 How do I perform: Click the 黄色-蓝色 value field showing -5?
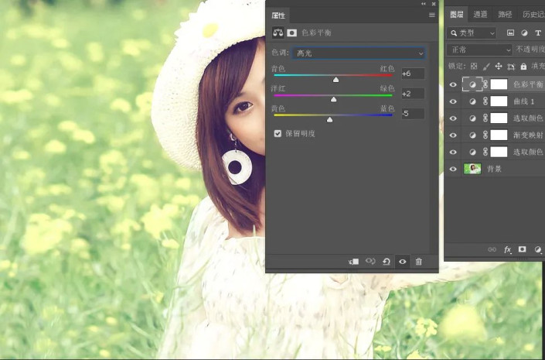[x=411, y=114]
